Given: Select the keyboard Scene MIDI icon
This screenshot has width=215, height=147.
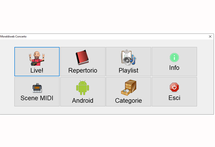Looking at the screenshot, I should 37,88.
